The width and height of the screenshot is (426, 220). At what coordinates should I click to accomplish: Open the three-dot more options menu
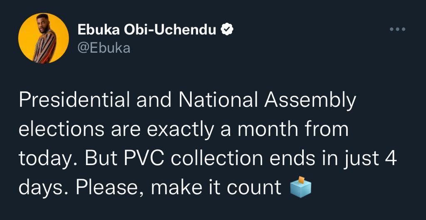tap(397, 30)
